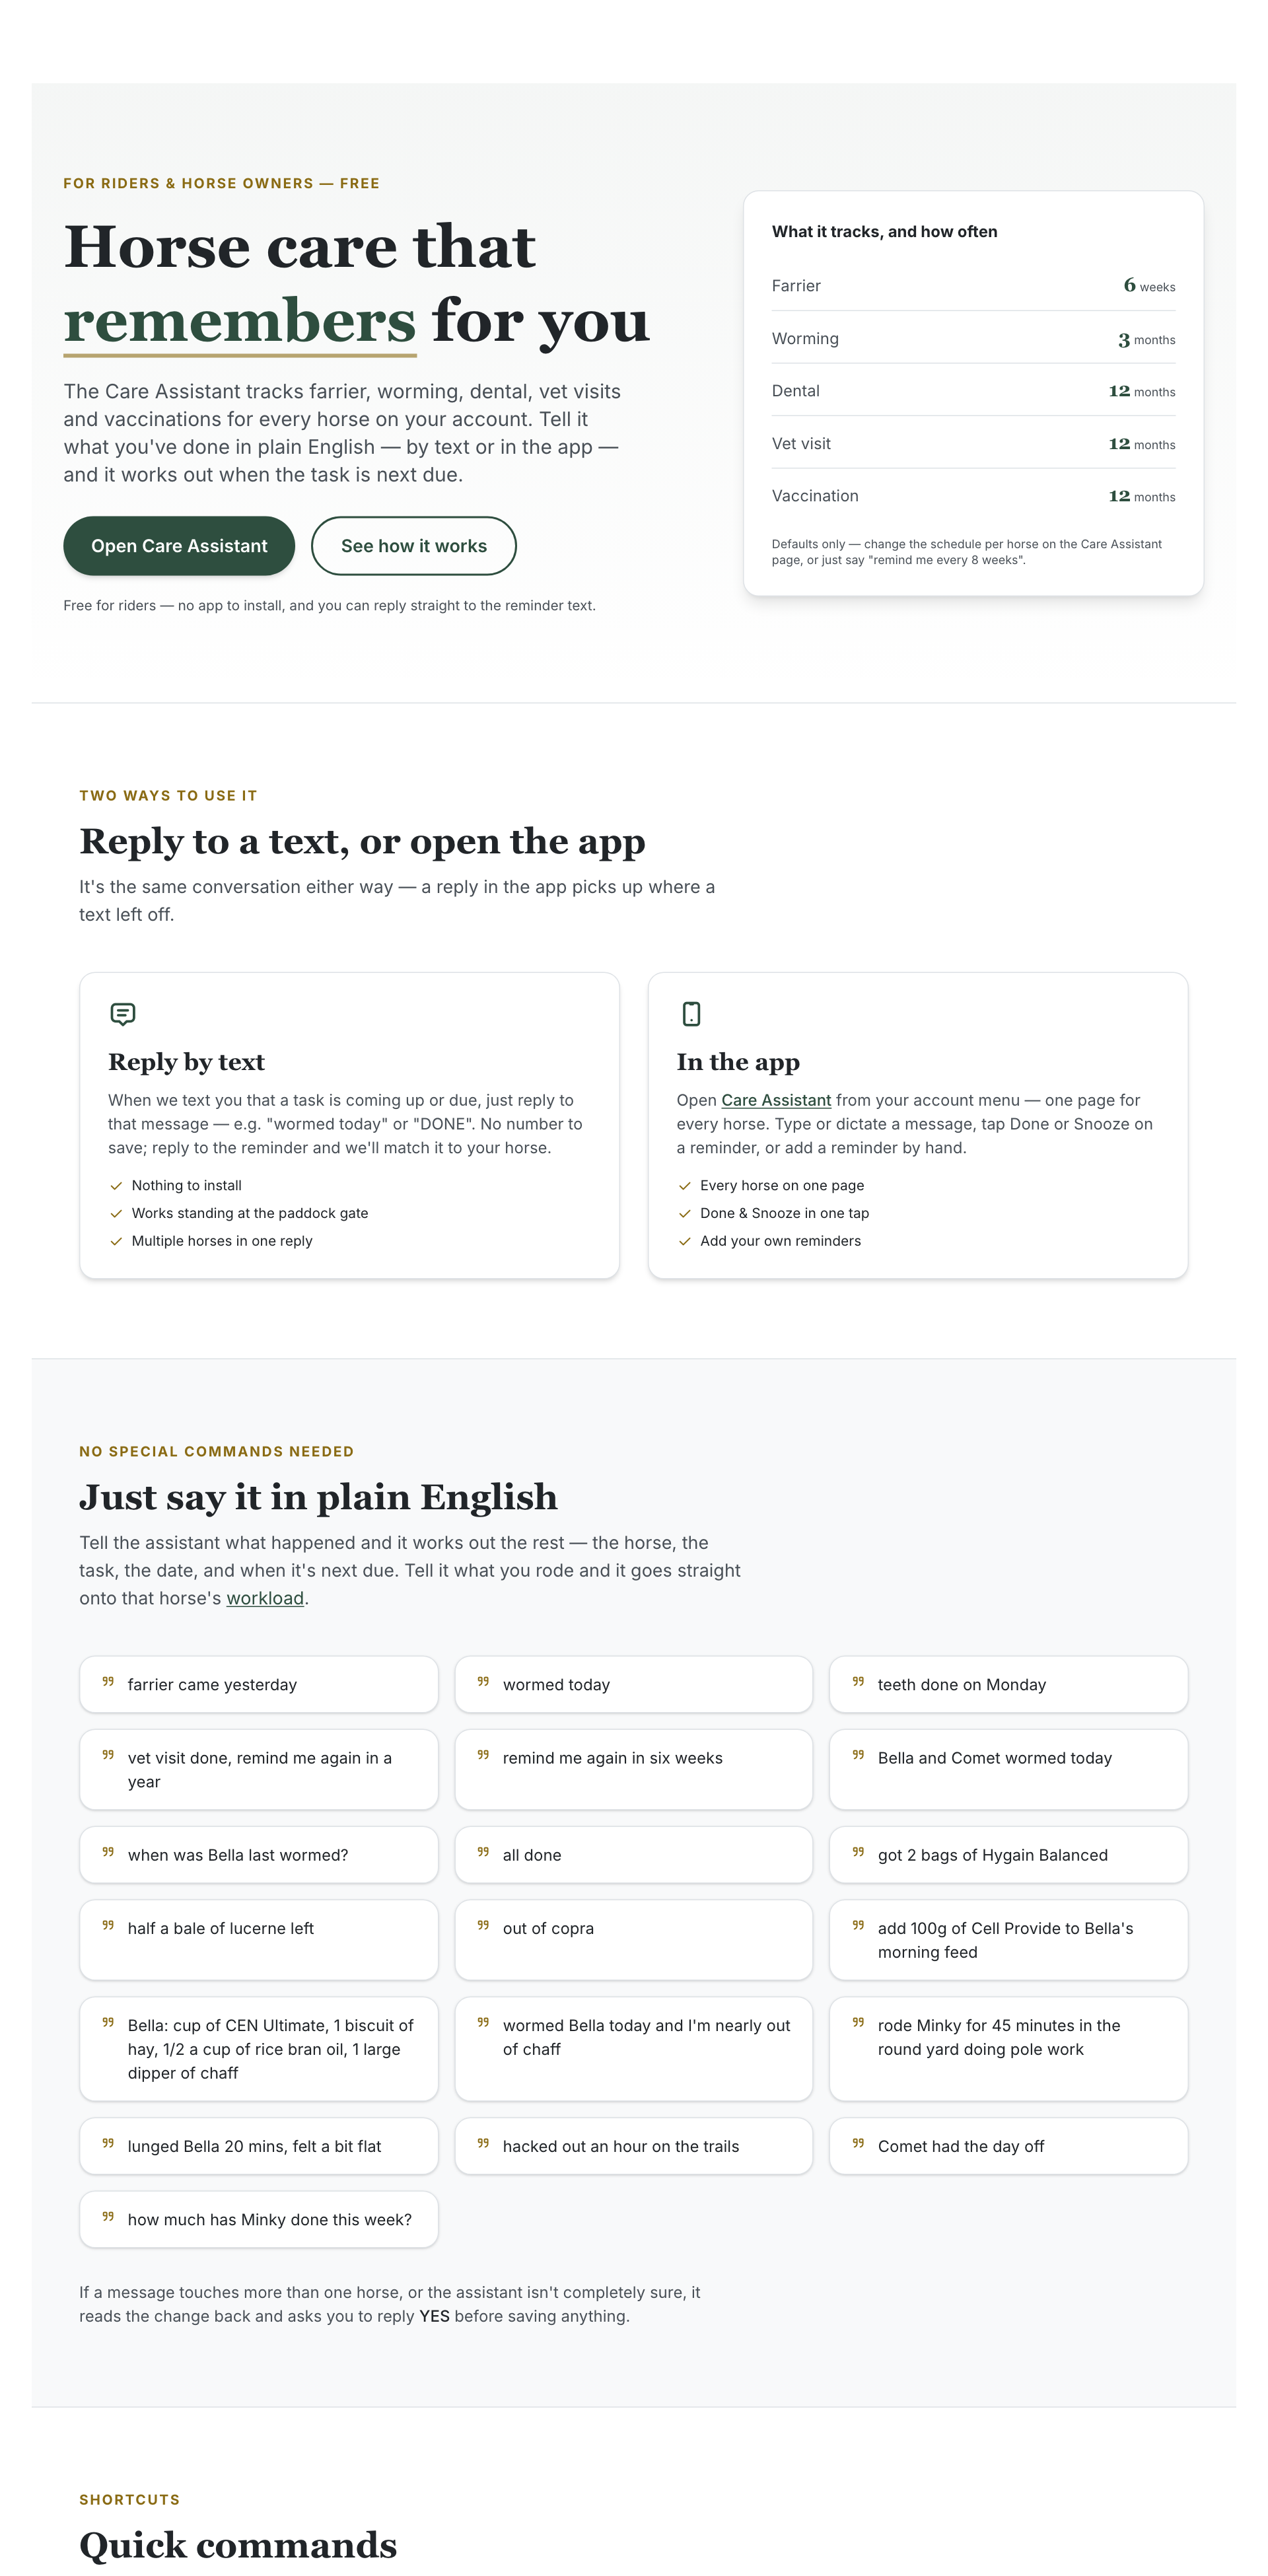Click the 'Reply by text' card heading
This screenshot has height=2576, width=1268.
pyautogui.click(x=186, y=1062)
